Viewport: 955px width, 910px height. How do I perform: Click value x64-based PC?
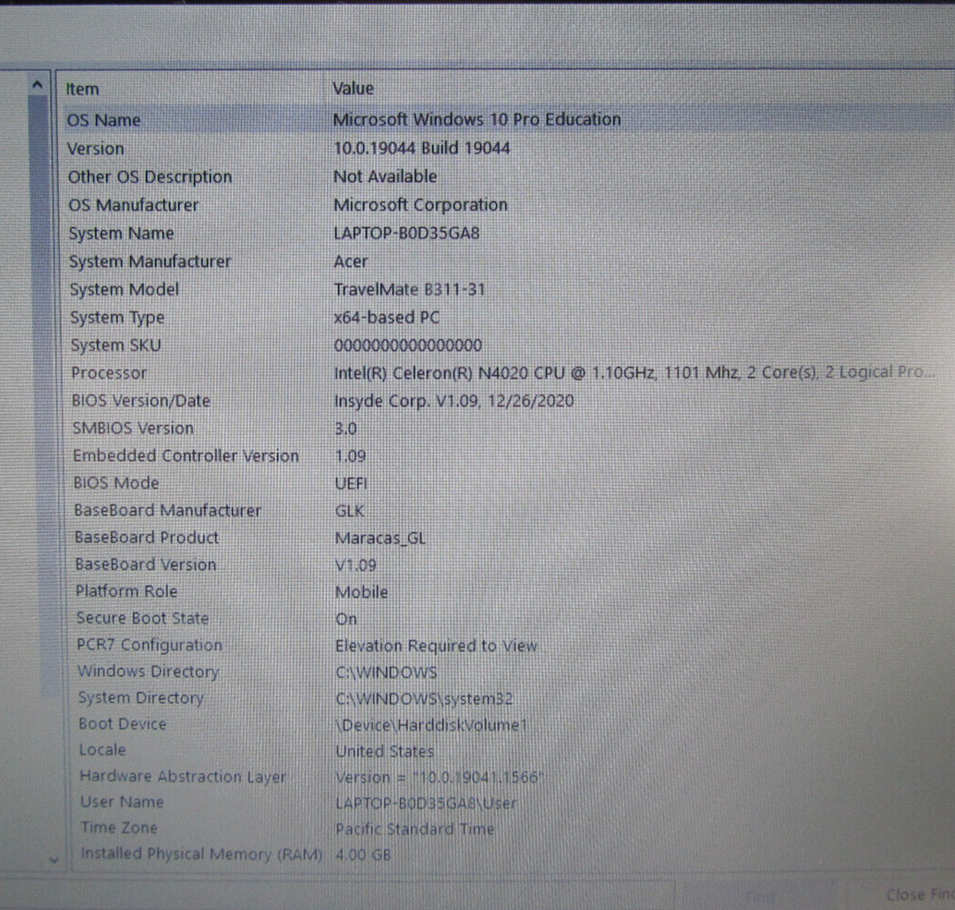click(387, 317)
